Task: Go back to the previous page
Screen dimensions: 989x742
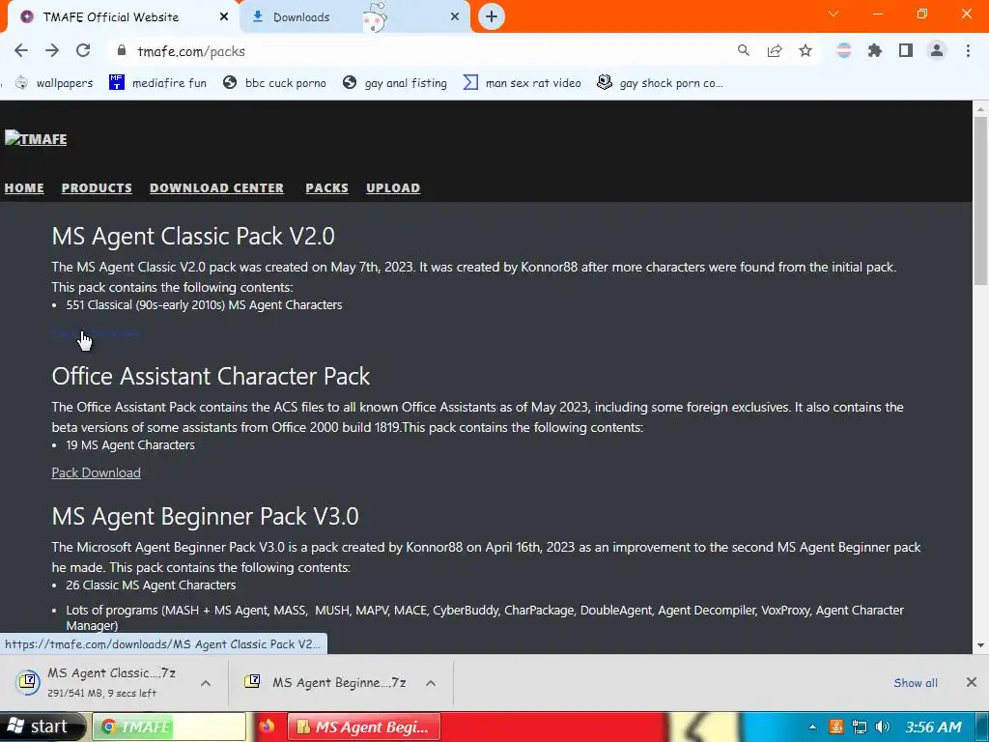Action: point(21,50)
